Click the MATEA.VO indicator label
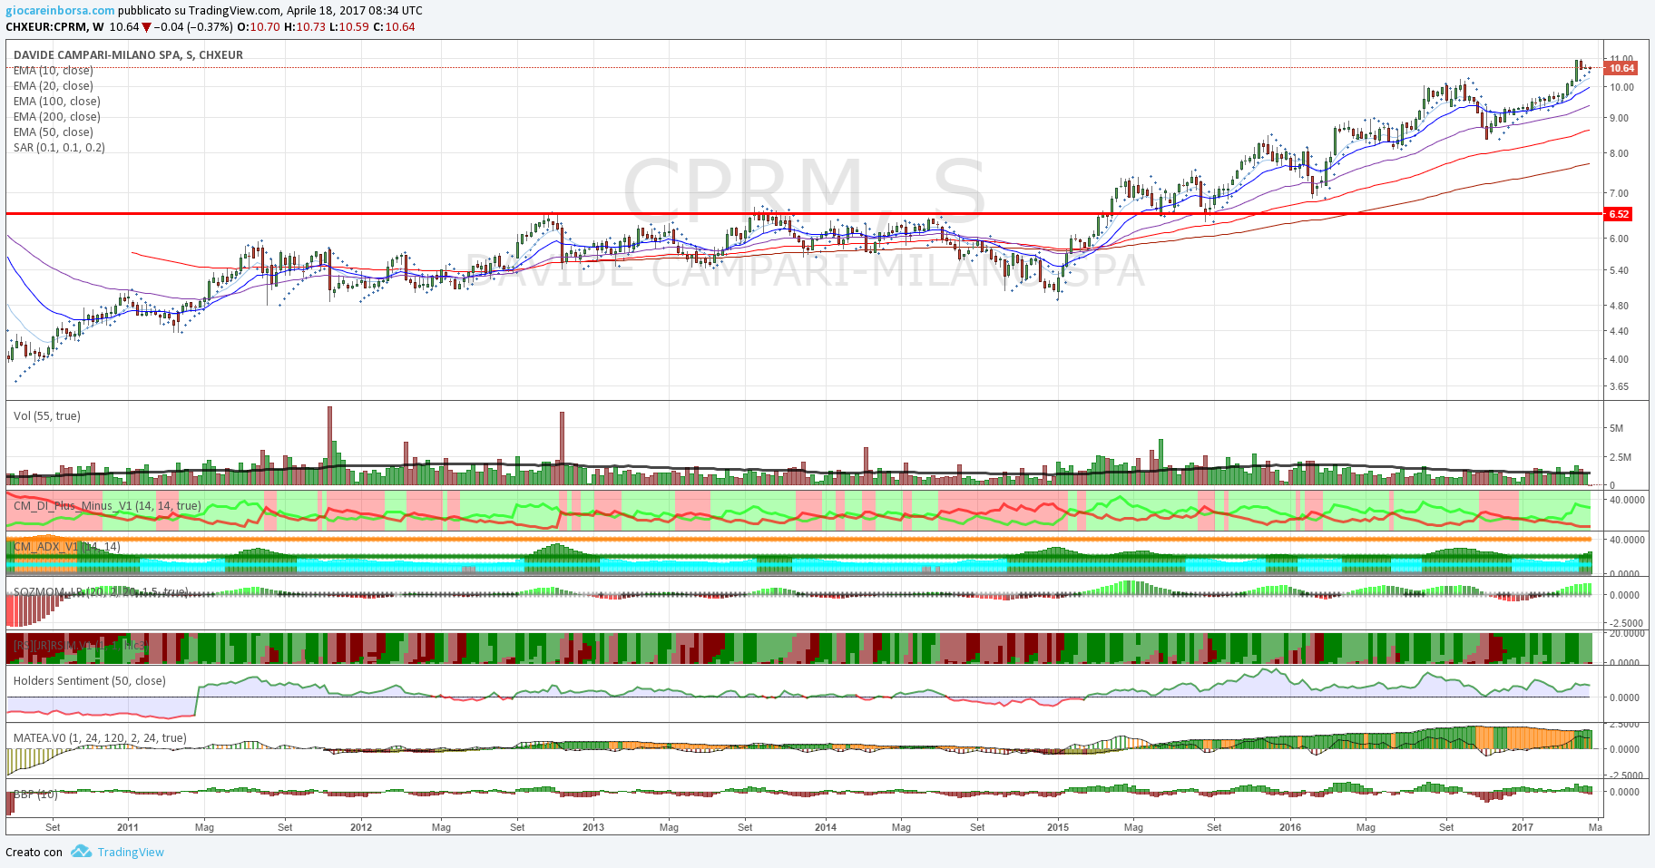 [100, 738]
